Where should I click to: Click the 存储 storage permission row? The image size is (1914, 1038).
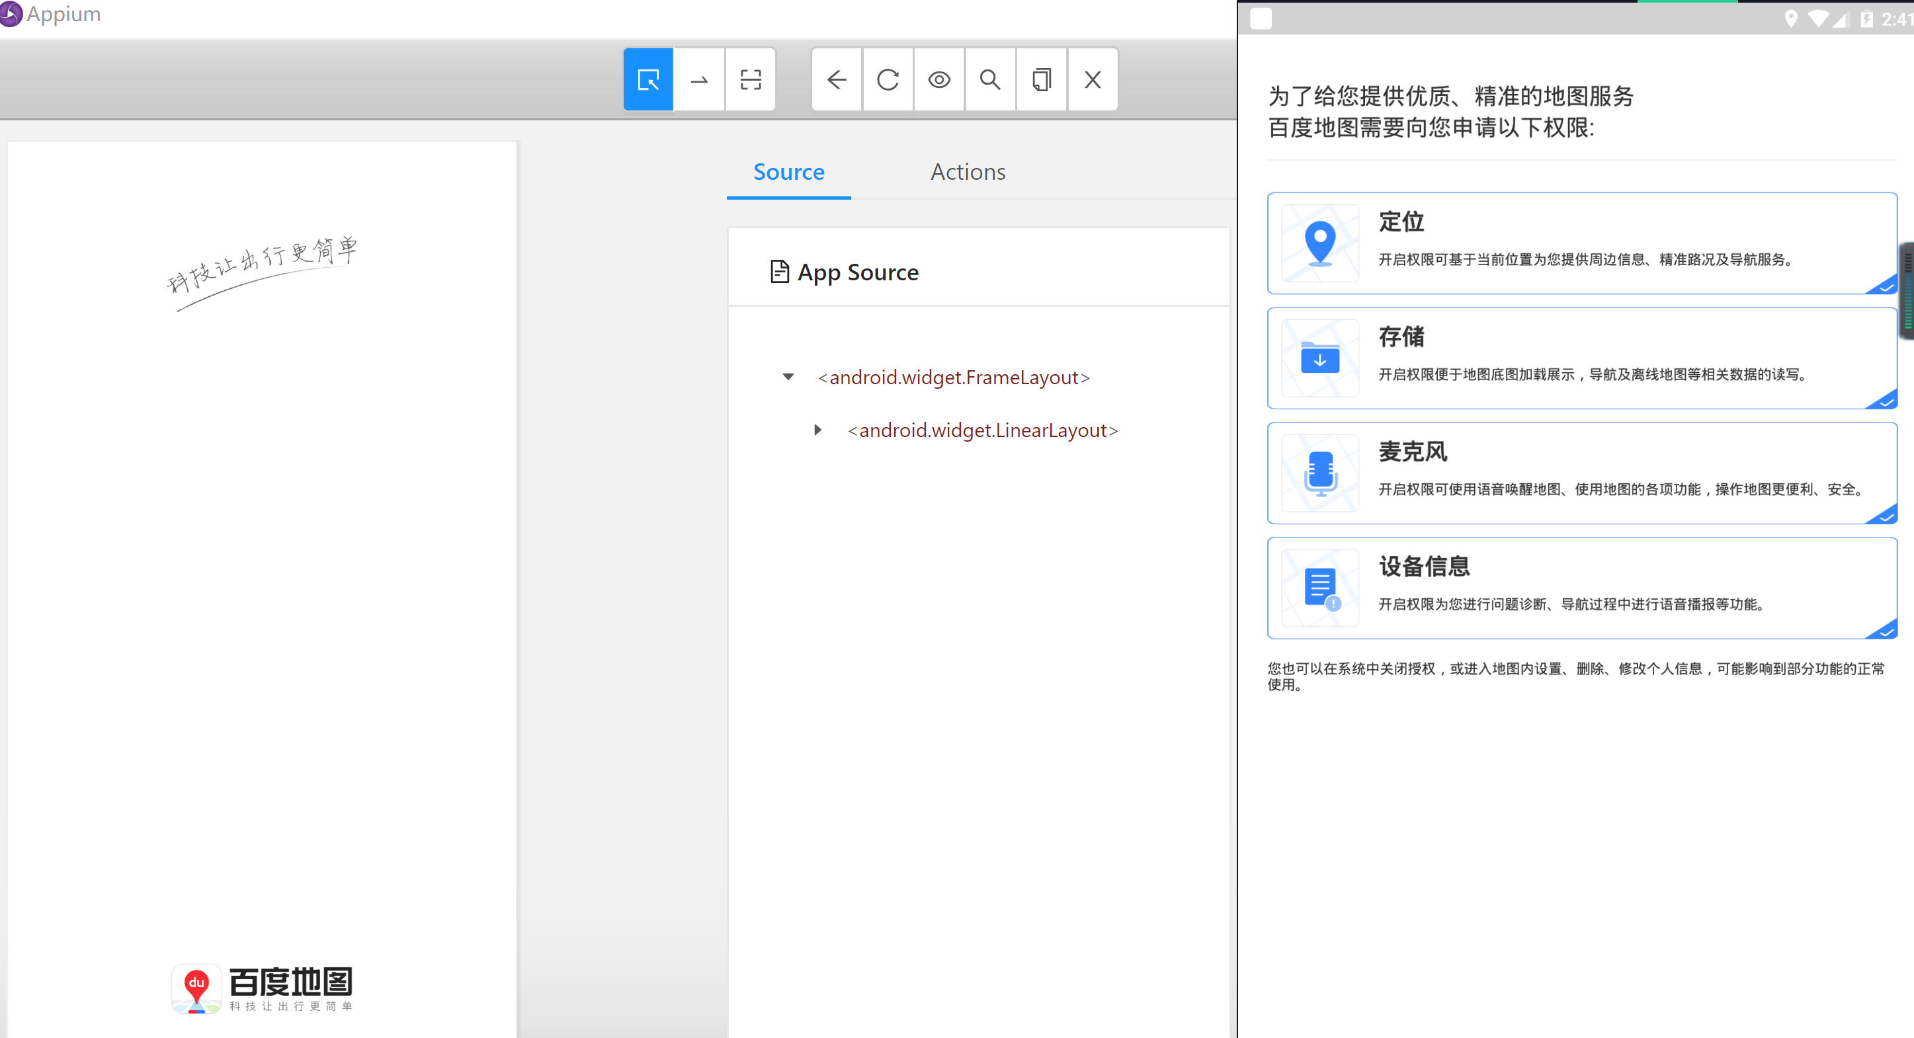[x=1581, y=358]
